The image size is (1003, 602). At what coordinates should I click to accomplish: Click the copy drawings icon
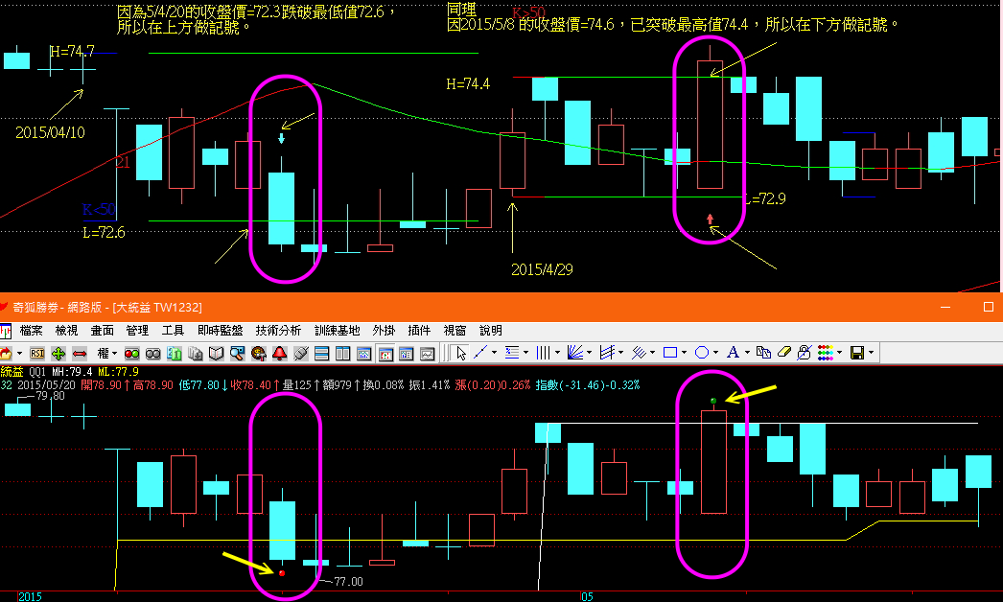click(x=763, y=353)
